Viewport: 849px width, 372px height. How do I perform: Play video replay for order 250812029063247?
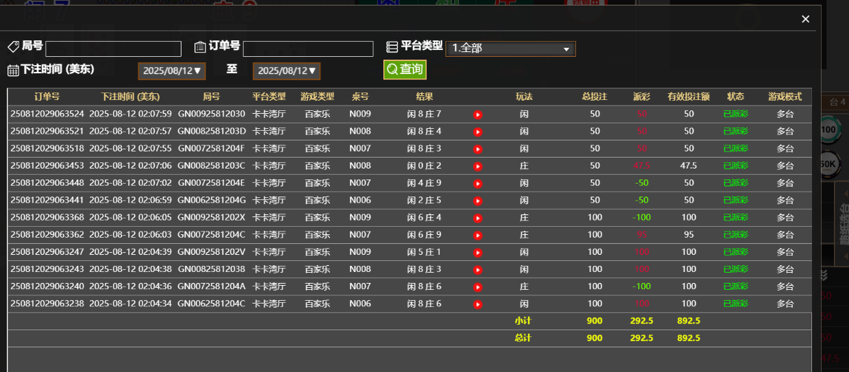478,252
